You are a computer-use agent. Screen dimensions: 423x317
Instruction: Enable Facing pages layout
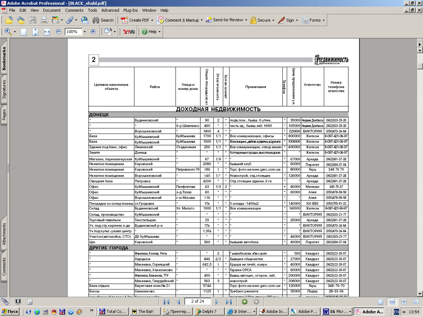click(x=416, y=302)
